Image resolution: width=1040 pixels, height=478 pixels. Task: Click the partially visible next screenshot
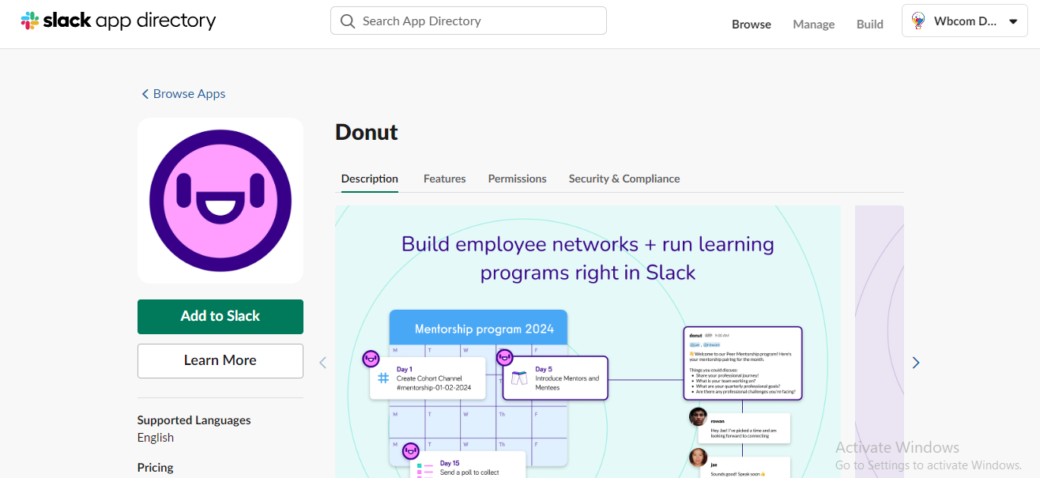coord(880,341)
